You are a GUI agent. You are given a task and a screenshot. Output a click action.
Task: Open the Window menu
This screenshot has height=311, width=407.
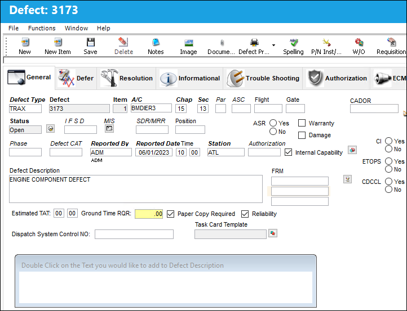pos(76,28)
